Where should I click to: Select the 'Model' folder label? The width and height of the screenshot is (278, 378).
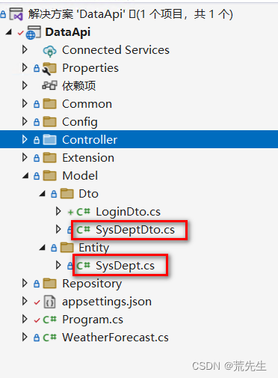[80, 176]
